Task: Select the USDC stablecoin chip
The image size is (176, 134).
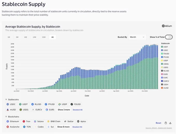Action: (11, 104)
